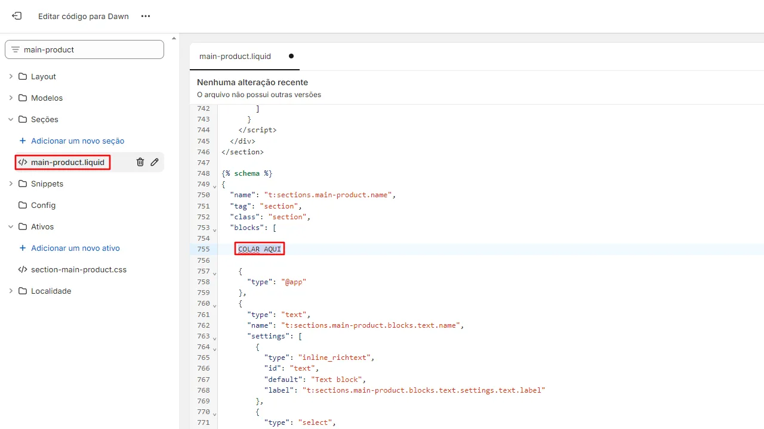This screenshot has height=429, width=764.
Task: Click the Nenhuma alteração recente heading
Action: pos(252,82)
